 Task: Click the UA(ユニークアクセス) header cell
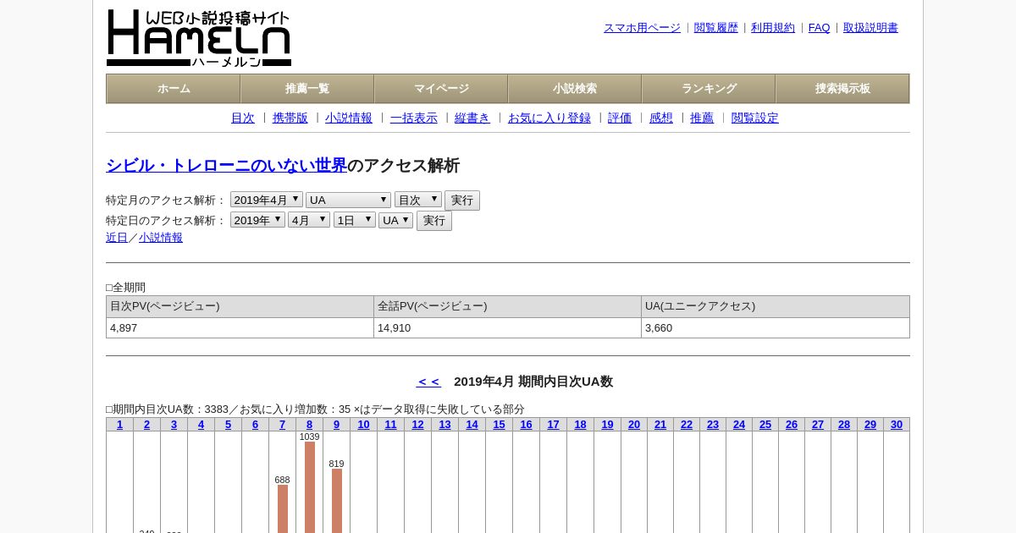[776, 306]
